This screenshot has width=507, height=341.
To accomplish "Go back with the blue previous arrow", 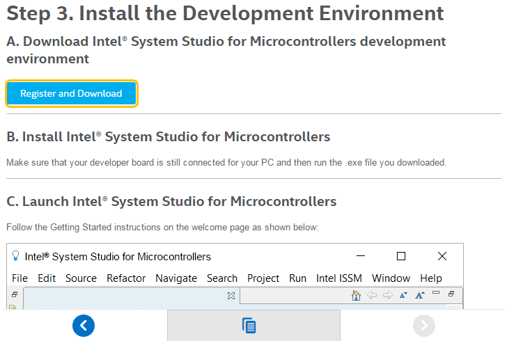I will pos(84,326).
